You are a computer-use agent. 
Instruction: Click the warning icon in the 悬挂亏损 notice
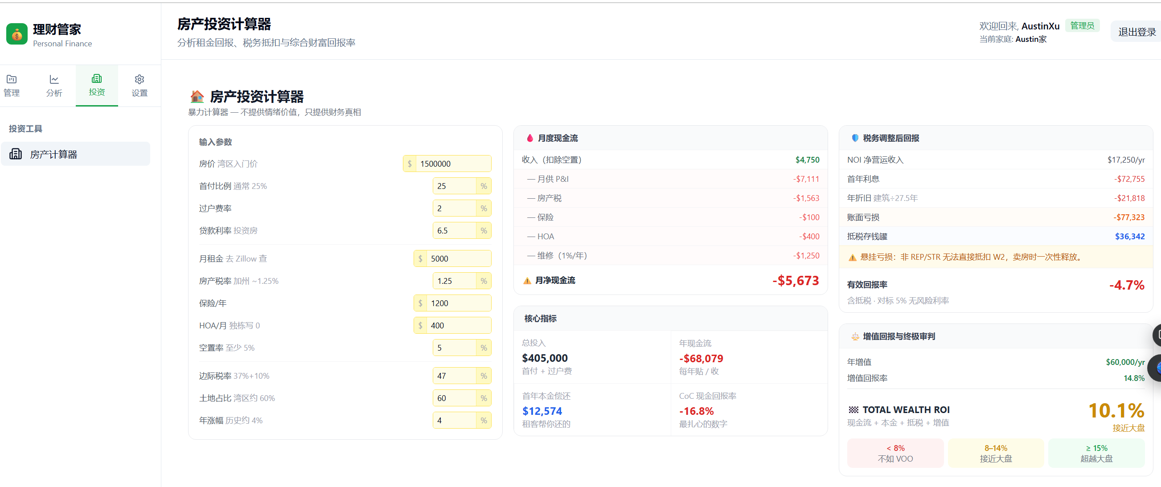[852, 257]
